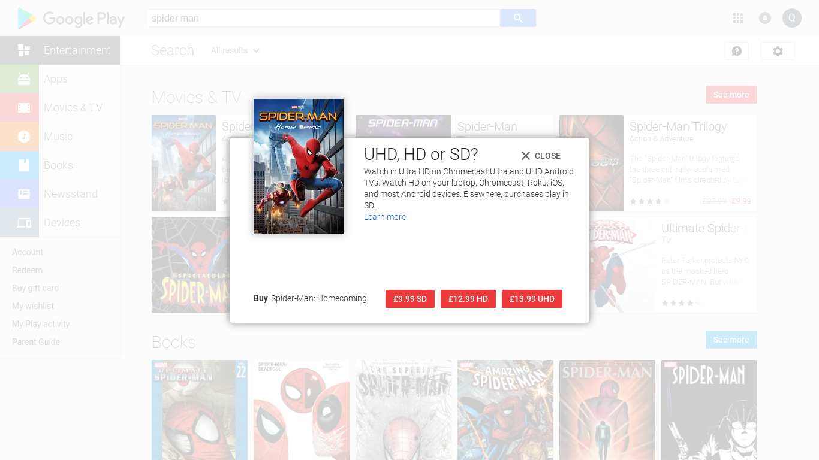Click the help question mark icon
Screen dimensions: 819x460
pyautogui.click(x=737, y=51)
